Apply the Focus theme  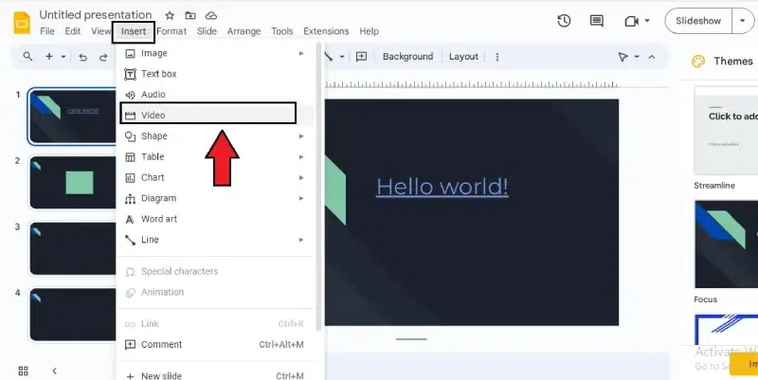(726, 244)
